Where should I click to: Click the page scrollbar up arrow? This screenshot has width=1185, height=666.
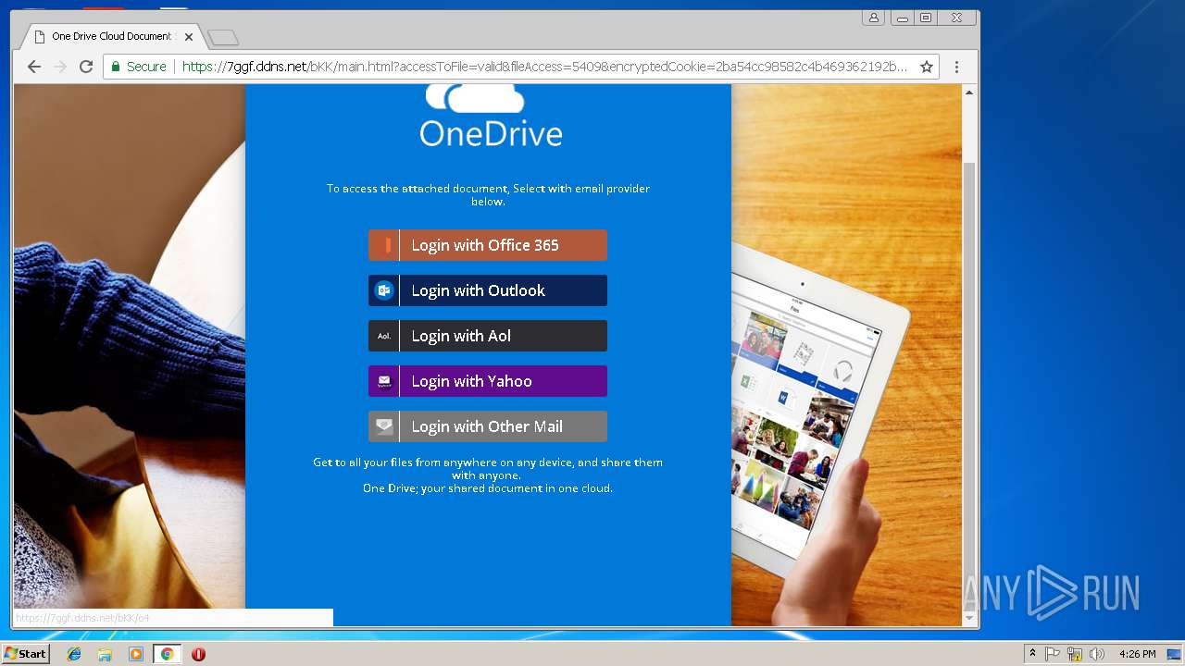[x=969, y=92]
